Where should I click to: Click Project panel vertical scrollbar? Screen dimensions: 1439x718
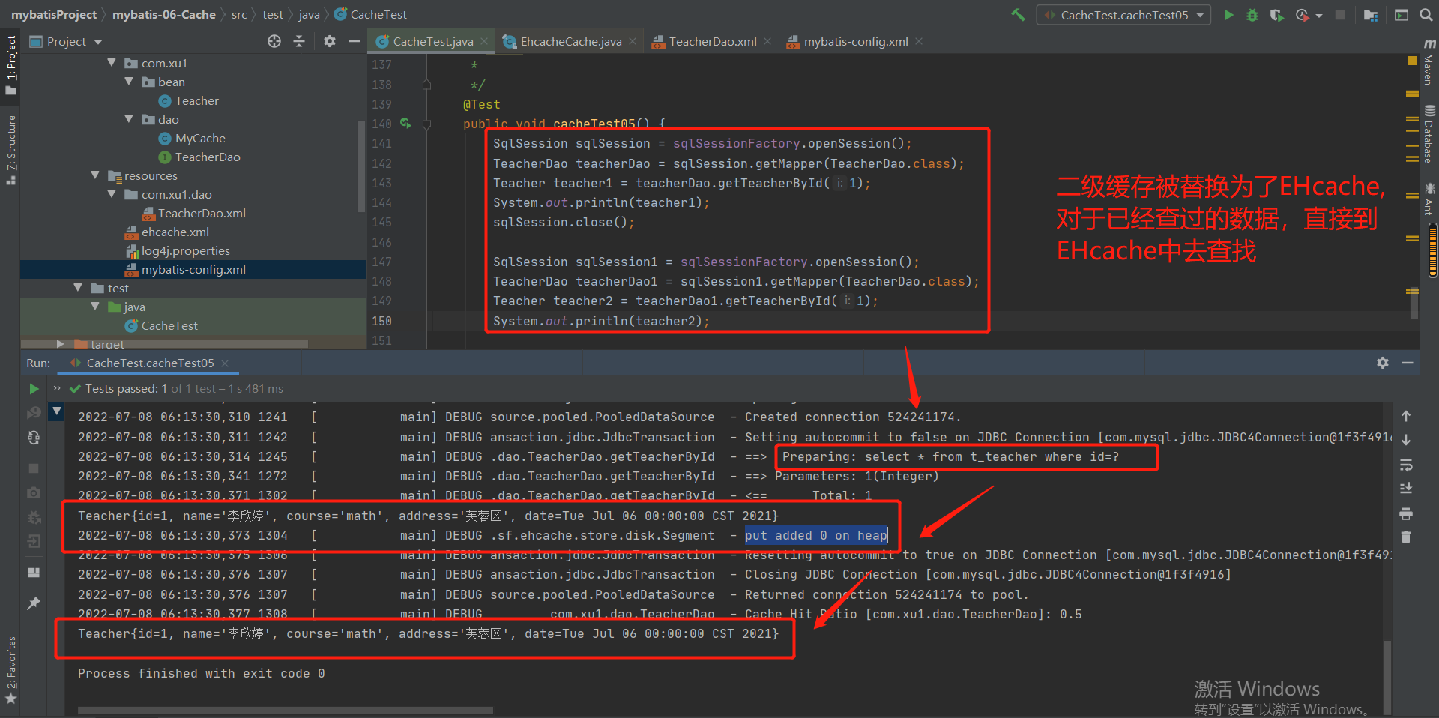pos(362,166)
